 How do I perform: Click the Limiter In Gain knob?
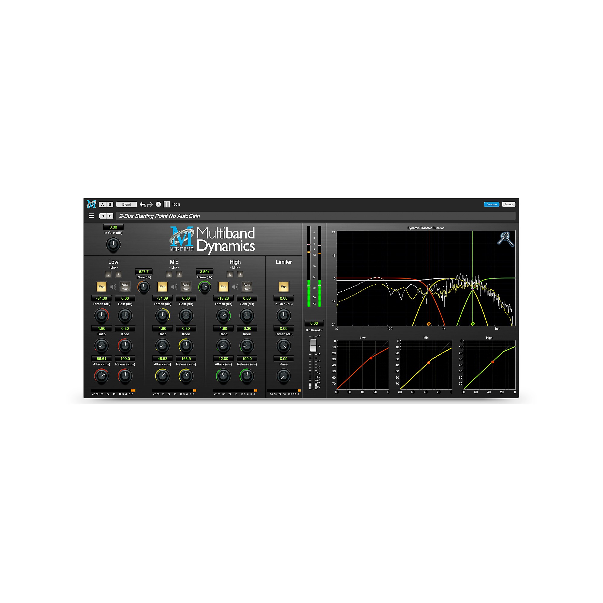283,316
